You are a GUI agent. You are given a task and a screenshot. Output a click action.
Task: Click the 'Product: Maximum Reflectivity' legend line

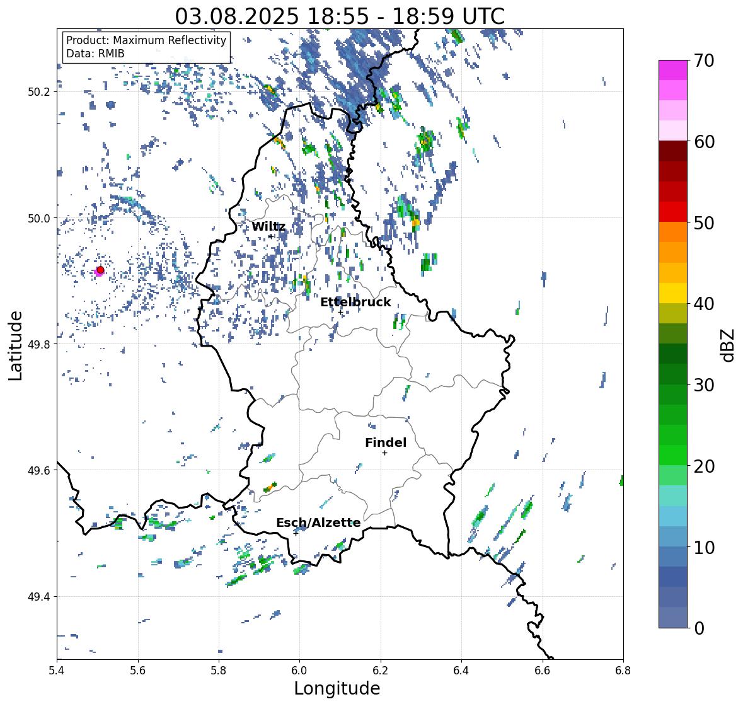146,40
